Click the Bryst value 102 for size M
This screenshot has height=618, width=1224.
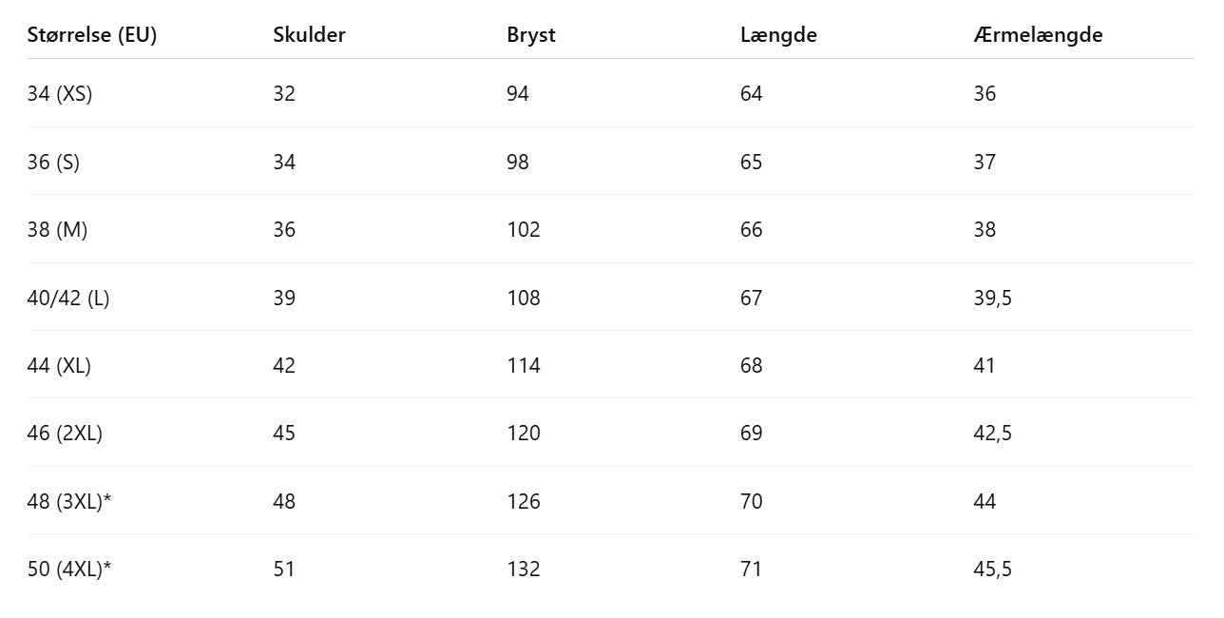524,229
